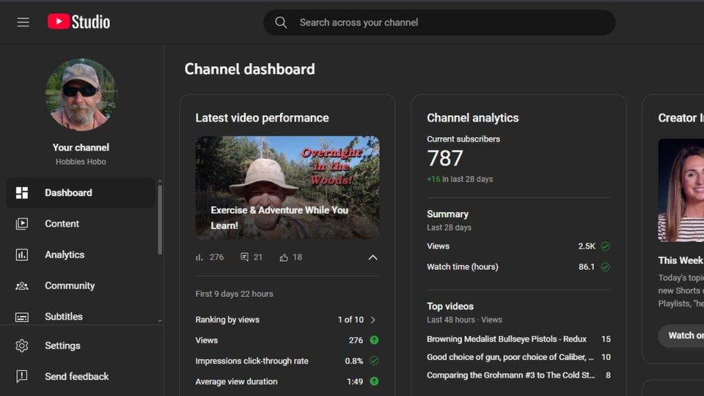Screen dimensions: 704x396
Task: Click the Analytics bar chart icon
Action: pos(22,254)
